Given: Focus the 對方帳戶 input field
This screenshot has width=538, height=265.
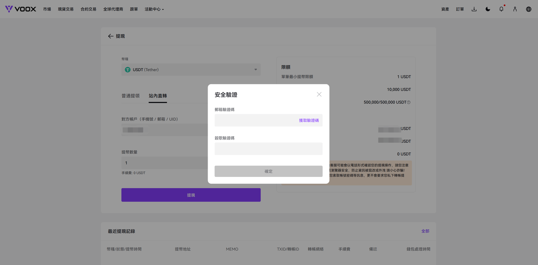Looking at the screenshot, I should coord(165,130).
